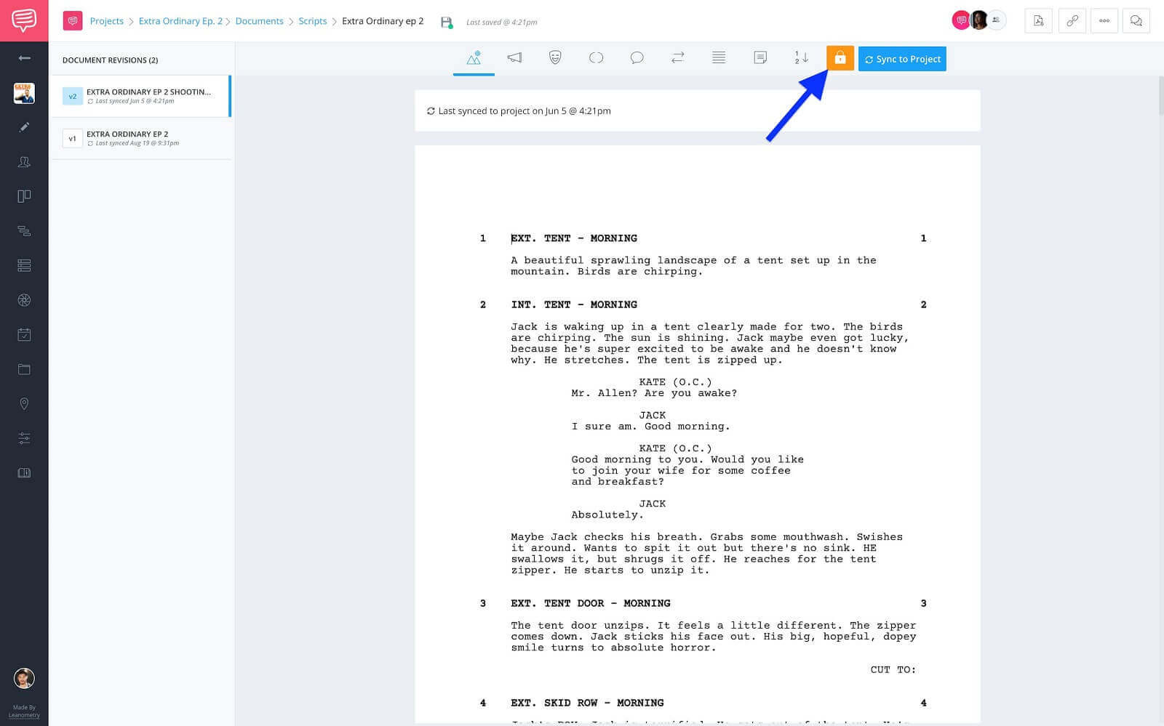The image size is (1164, 726).
Task: Open the pink StudioBinder logo swatch
Action: (73, 21)
